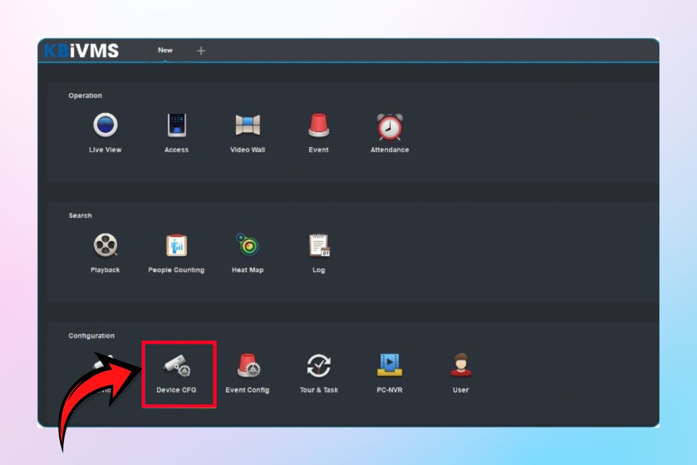Click the KBiVMS logo

point(81,51)
